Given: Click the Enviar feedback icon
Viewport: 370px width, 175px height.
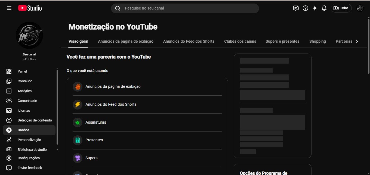Looking at the screenshot, I should coord(9,168).
